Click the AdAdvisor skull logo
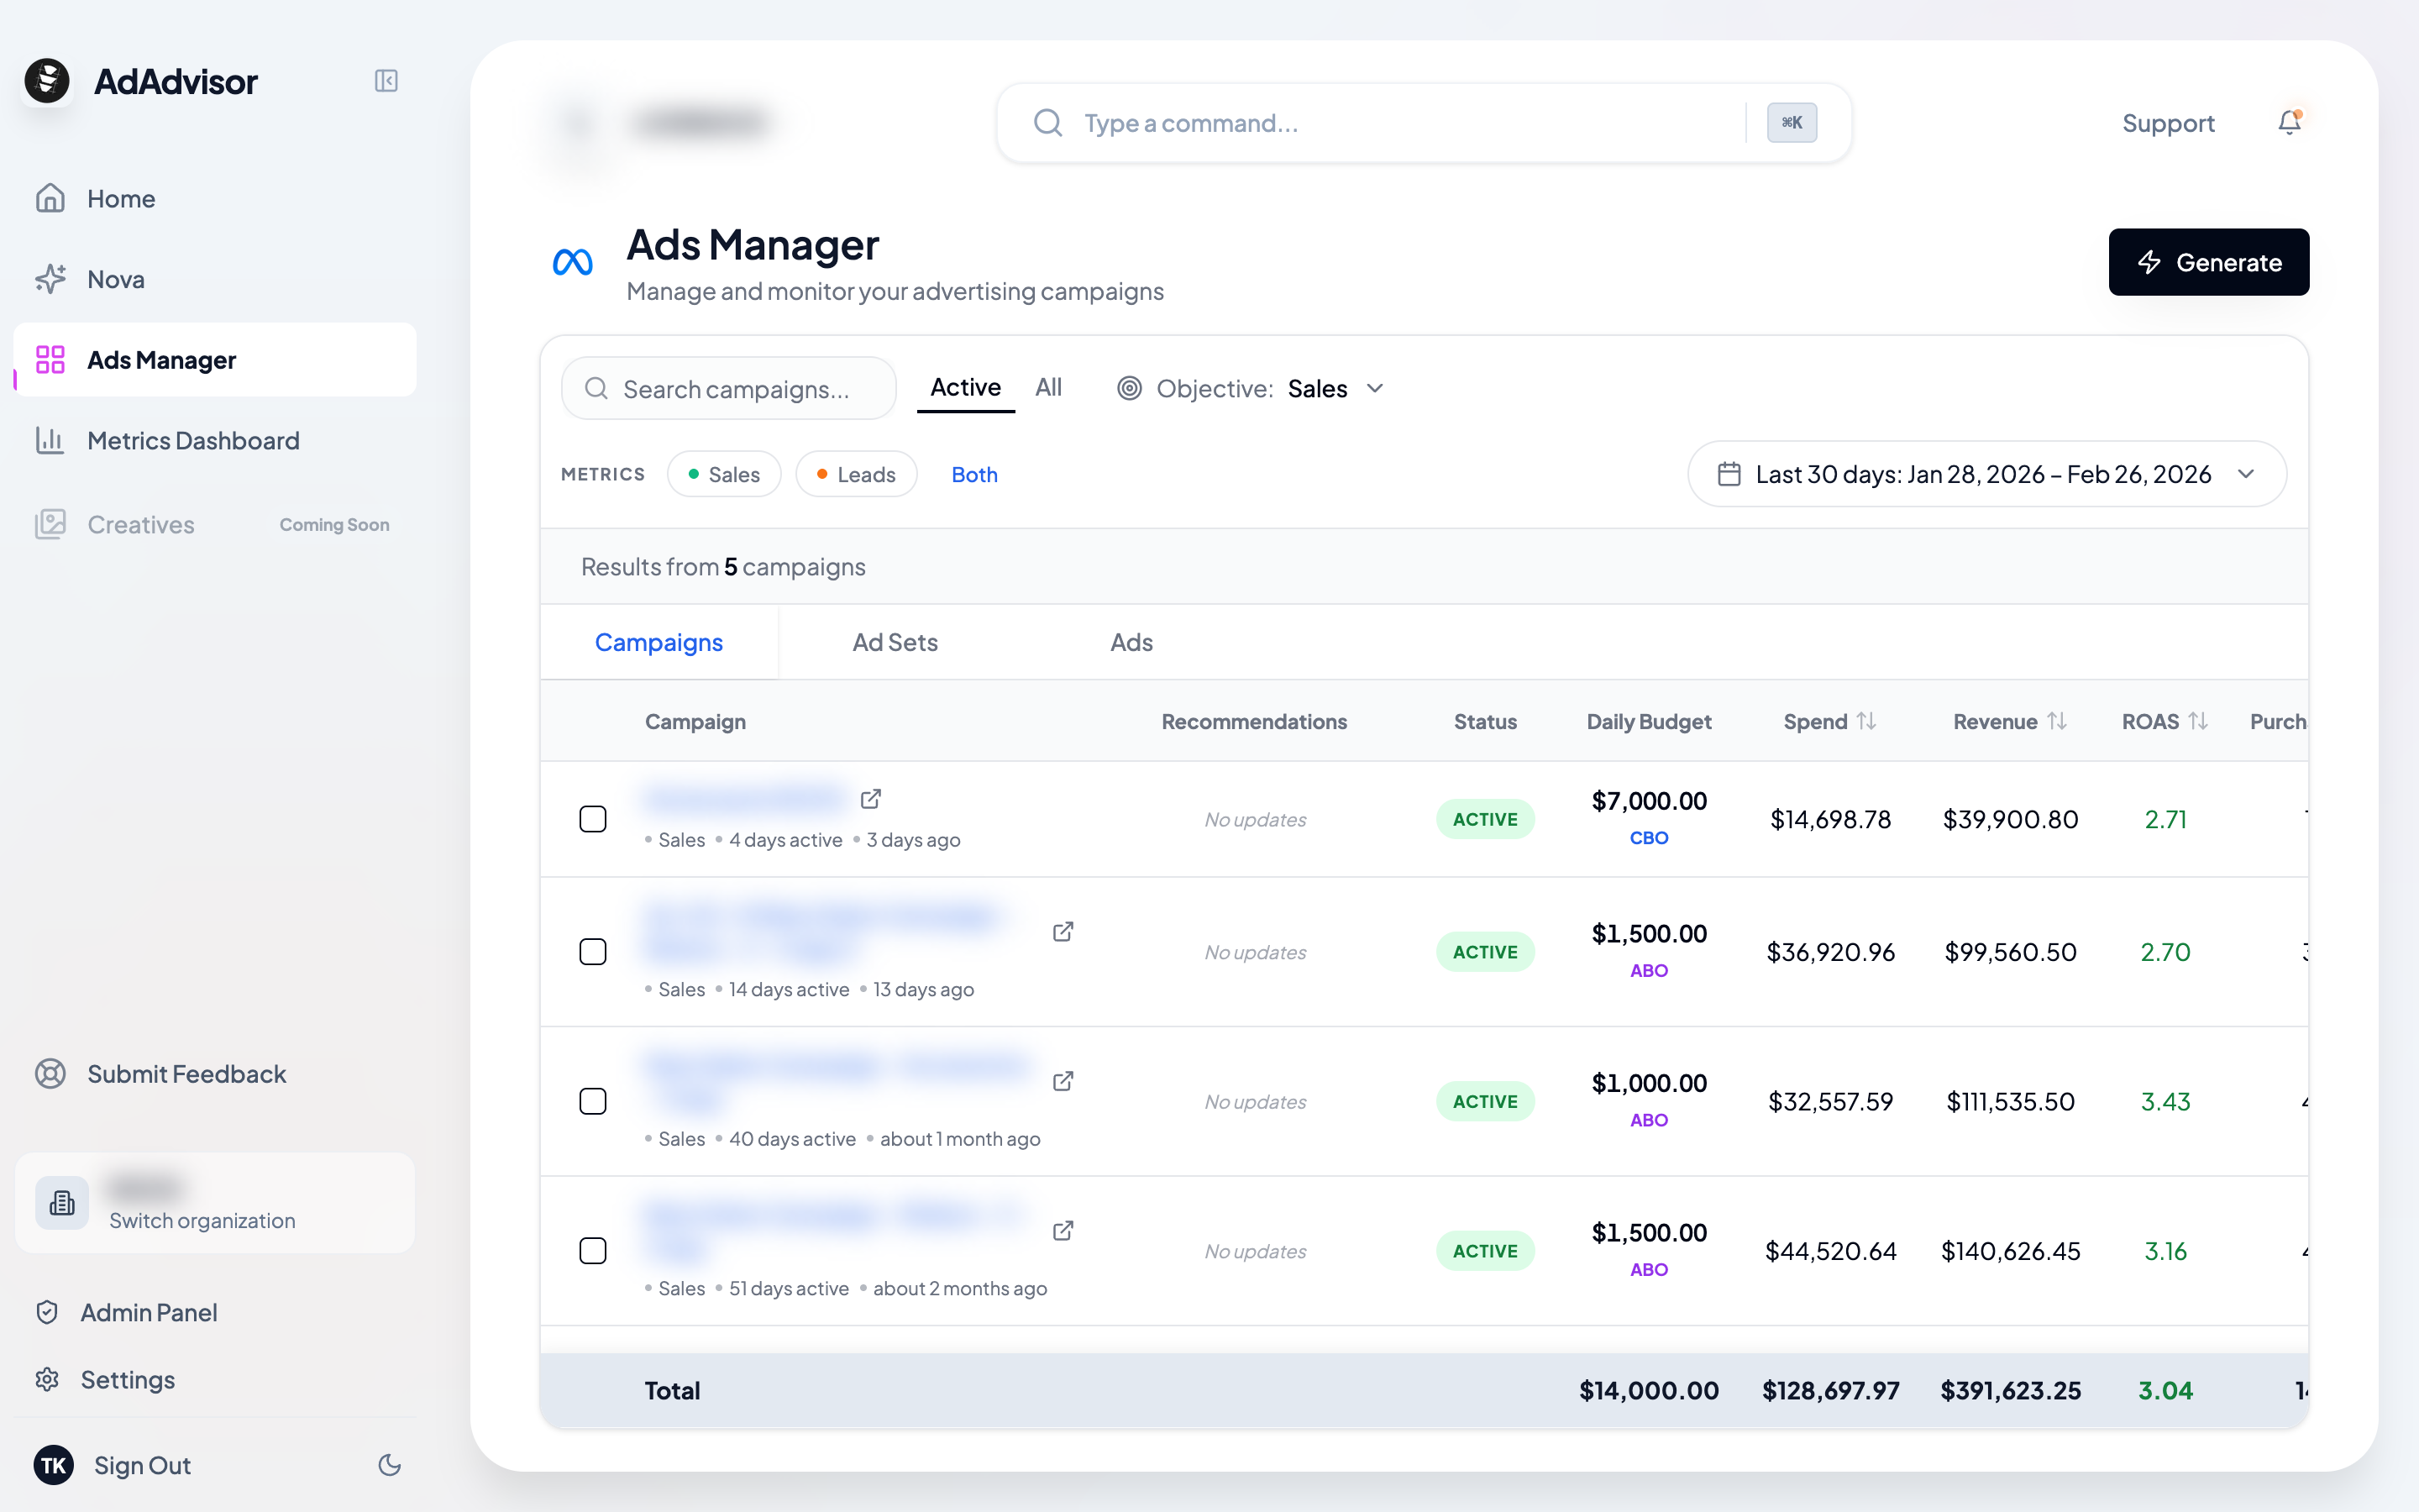The width and height of the screenshot is (2419, 1512). 47,81
